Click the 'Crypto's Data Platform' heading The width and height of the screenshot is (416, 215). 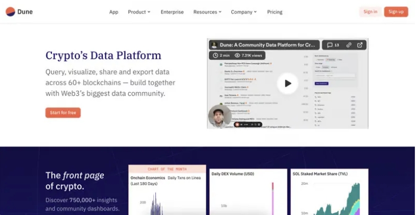click(103, 55)
